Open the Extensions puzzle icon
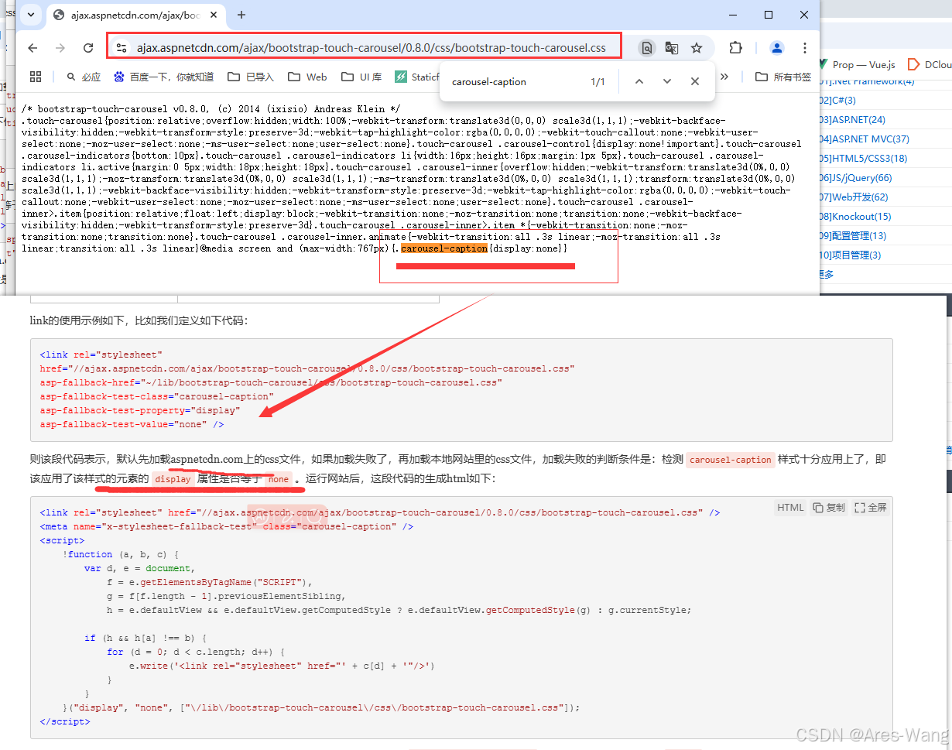The height and width of the screenshot is (750, 952). 735,48
